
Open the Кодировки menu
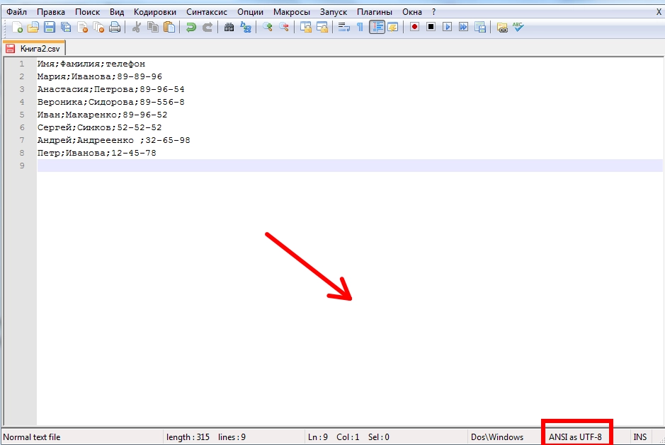(154, 12)
